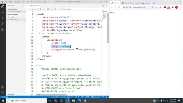Viewport: 183px width, 103px height.
Task: Open the browser Extensions puzzle icon
Action: (173, 7)
